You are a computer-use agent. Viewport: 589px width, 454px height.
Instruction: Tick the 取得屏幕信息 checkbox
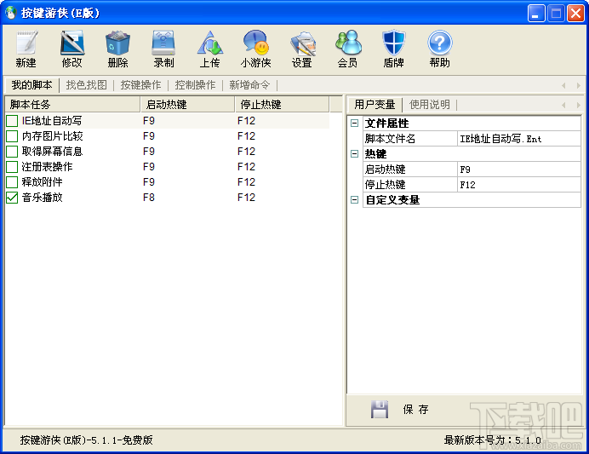(12, 152)
